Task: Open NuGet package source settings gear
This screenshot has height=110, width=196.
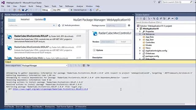Action: point(129,25)
